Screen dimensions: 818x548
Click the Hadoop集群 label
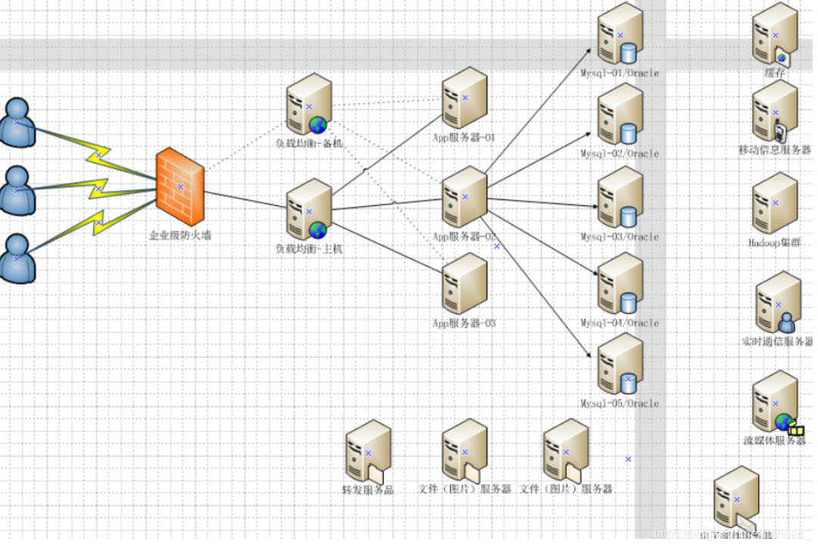(775, 243)
